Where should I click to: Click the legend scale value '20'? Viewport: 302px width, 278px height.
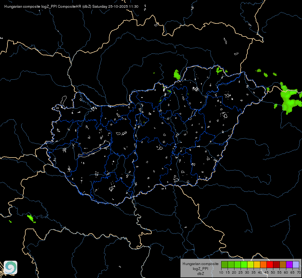click(234, 272)
